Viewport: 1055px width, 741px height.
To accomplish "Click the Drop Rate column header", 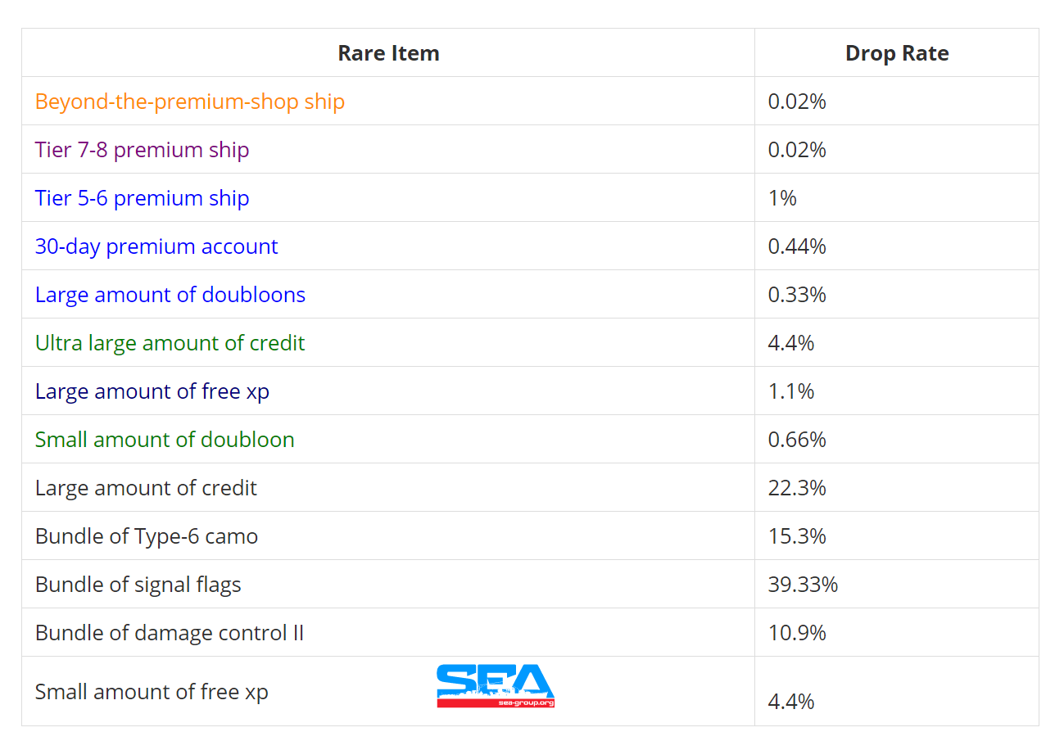I will pos(897,53).
